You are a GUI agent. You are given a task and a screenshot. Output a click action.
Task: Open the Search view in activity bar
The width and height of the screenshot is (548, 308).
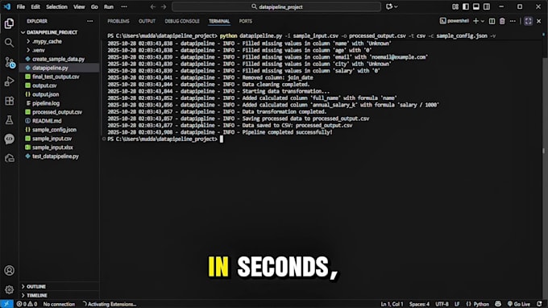[x=10, y=43]
